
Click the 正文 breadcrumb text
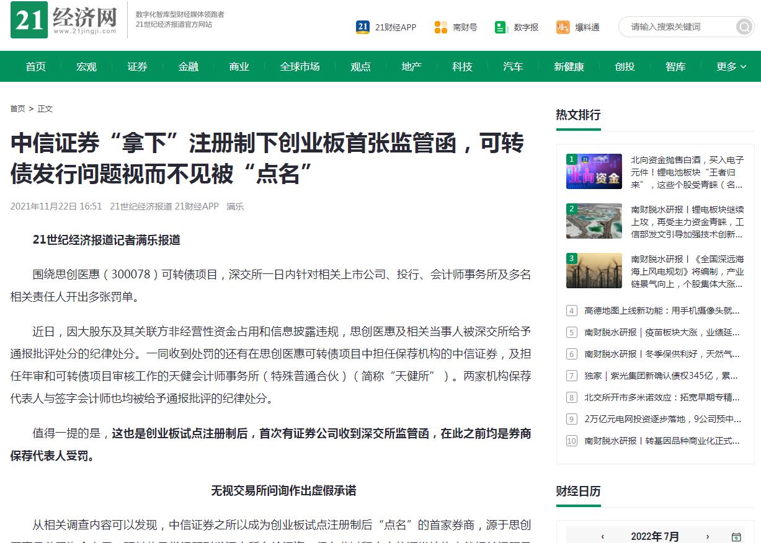[45, 109]
